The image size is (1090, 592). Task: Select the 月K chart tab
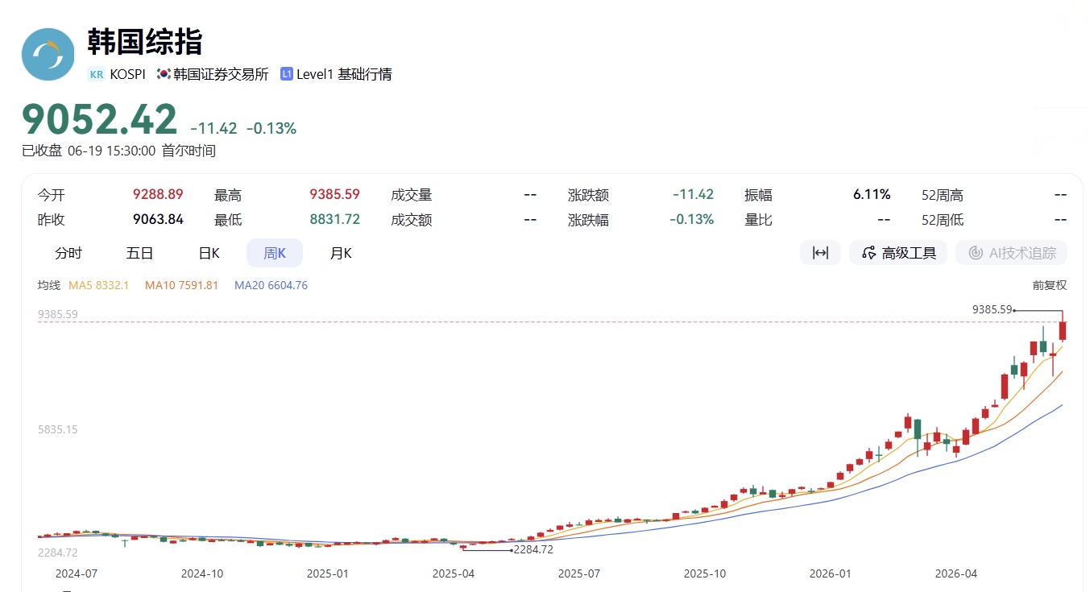point(341,253)
